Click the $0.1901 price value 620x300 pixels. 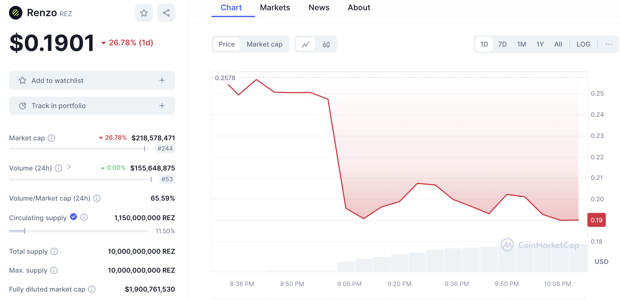(x=52, y=43)
